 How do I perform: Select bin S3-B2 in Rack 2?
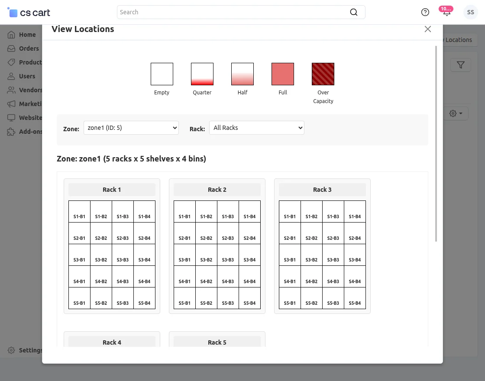(x=206, y=255)
